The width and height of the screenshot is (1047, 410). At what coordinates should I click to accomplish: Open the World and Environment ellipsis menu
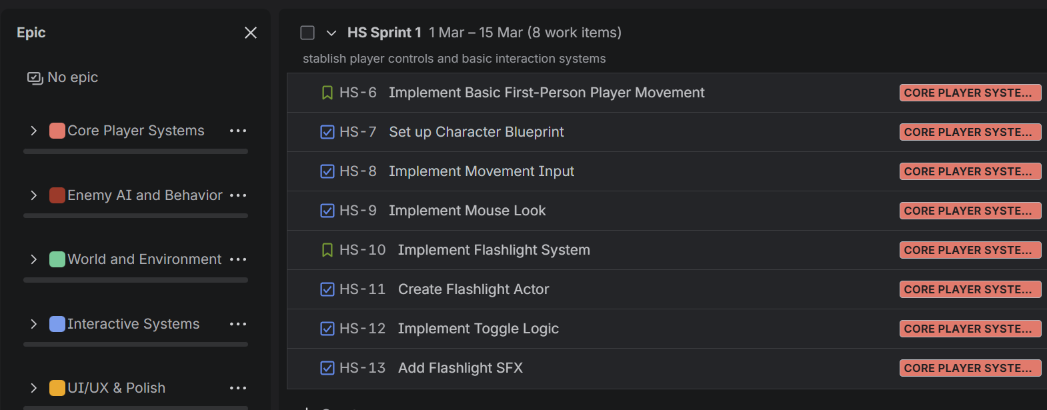238,259
